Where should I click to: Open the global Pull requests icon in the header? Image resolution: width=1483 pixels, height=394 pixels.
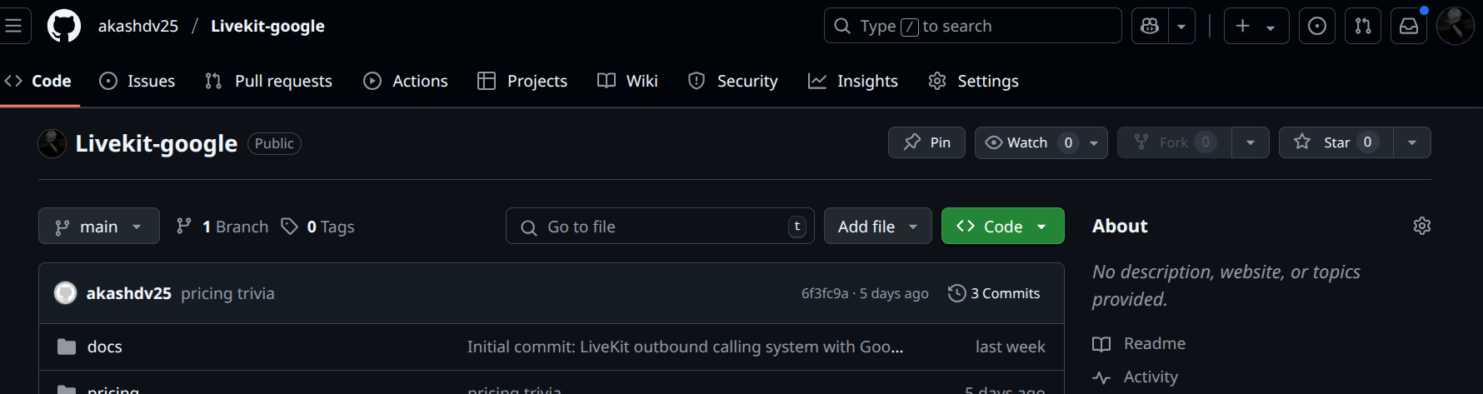coord(1363,26)
